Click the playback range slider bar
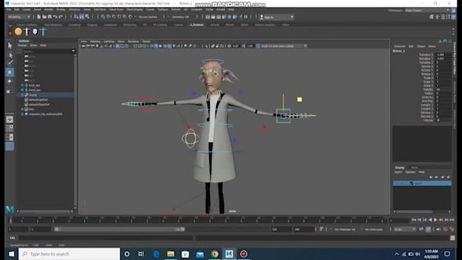 pyautogui.click(x=120, y=229)
